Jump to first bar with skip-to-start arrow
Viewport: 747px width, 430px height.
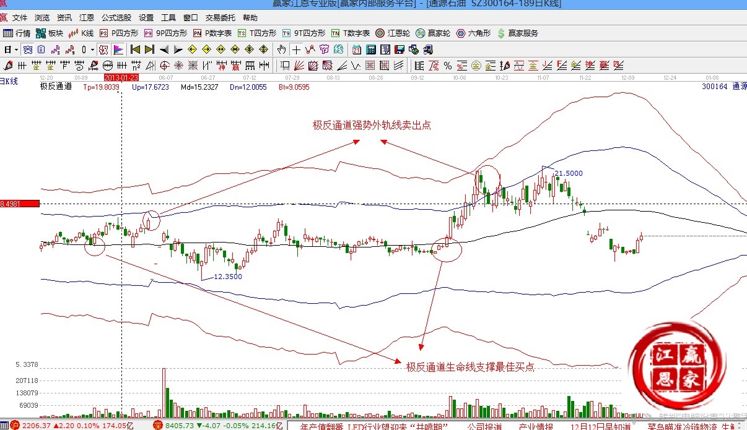coord(134,49)
